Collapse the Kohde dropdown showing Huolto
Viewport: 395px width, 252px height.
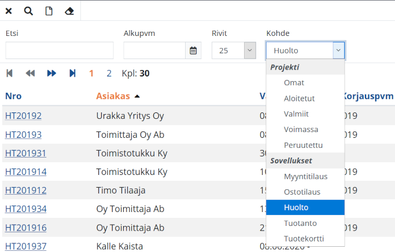click(x=338, y=50)
